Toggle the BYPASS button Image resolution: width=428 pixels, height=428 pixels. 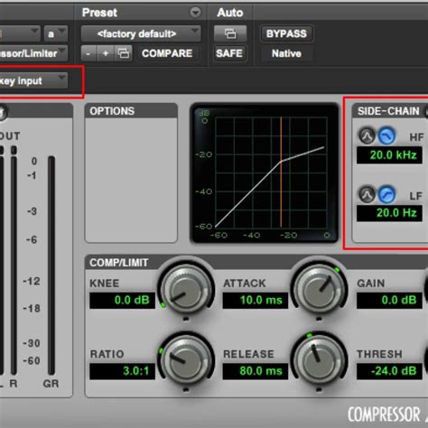pos(286,33)
